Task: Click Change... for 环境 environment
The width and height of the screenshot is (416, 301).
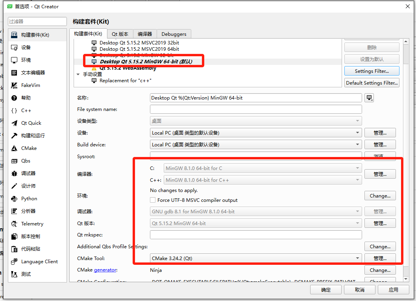Action: tap(380, 196)
